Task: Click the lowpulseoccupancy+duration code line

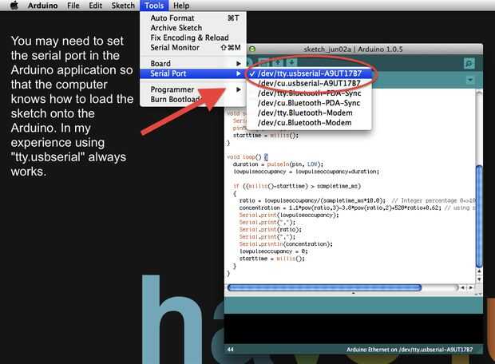Action: coord(306,172)
